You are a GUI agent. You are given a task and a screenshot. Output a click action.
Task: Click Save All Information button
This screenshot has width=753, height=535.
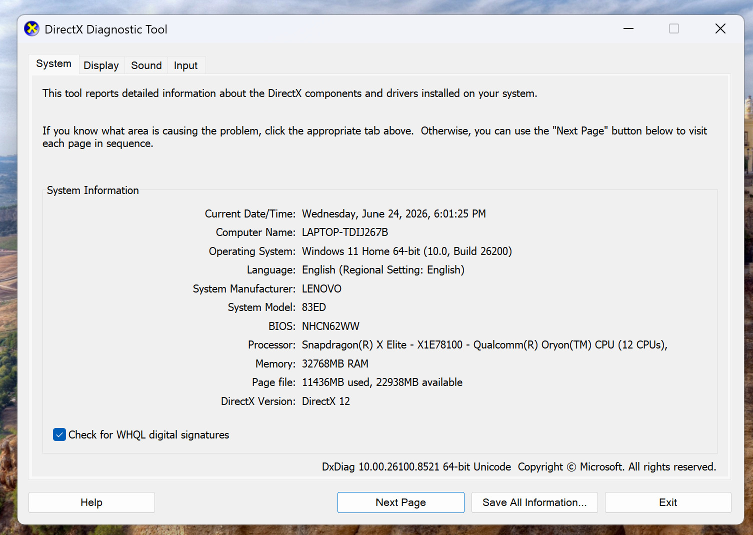(x=534, y=502)
